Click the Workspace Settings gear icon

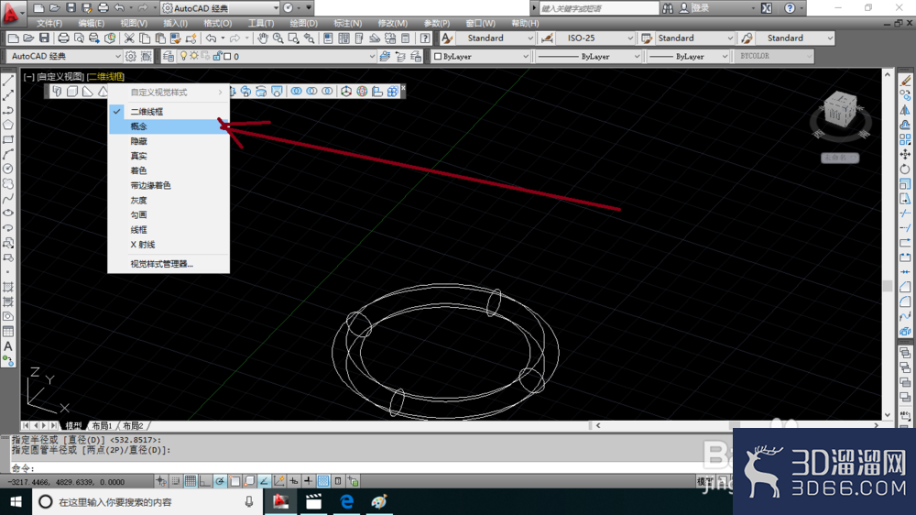(x=130, y=56)
